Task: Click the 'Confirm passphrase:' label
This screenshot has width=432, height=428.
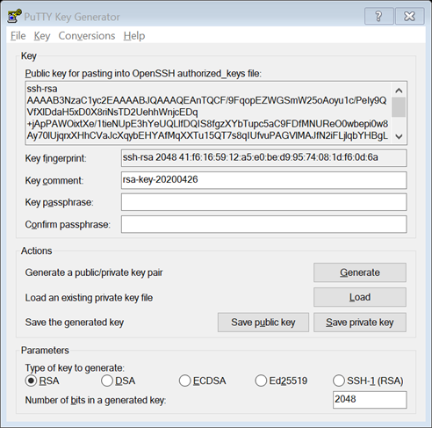Action: pyautogui.click(x=68, y=225)
